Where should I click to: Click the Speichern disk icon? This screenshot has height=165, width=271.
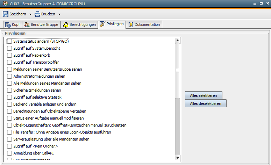pos(6,14)
